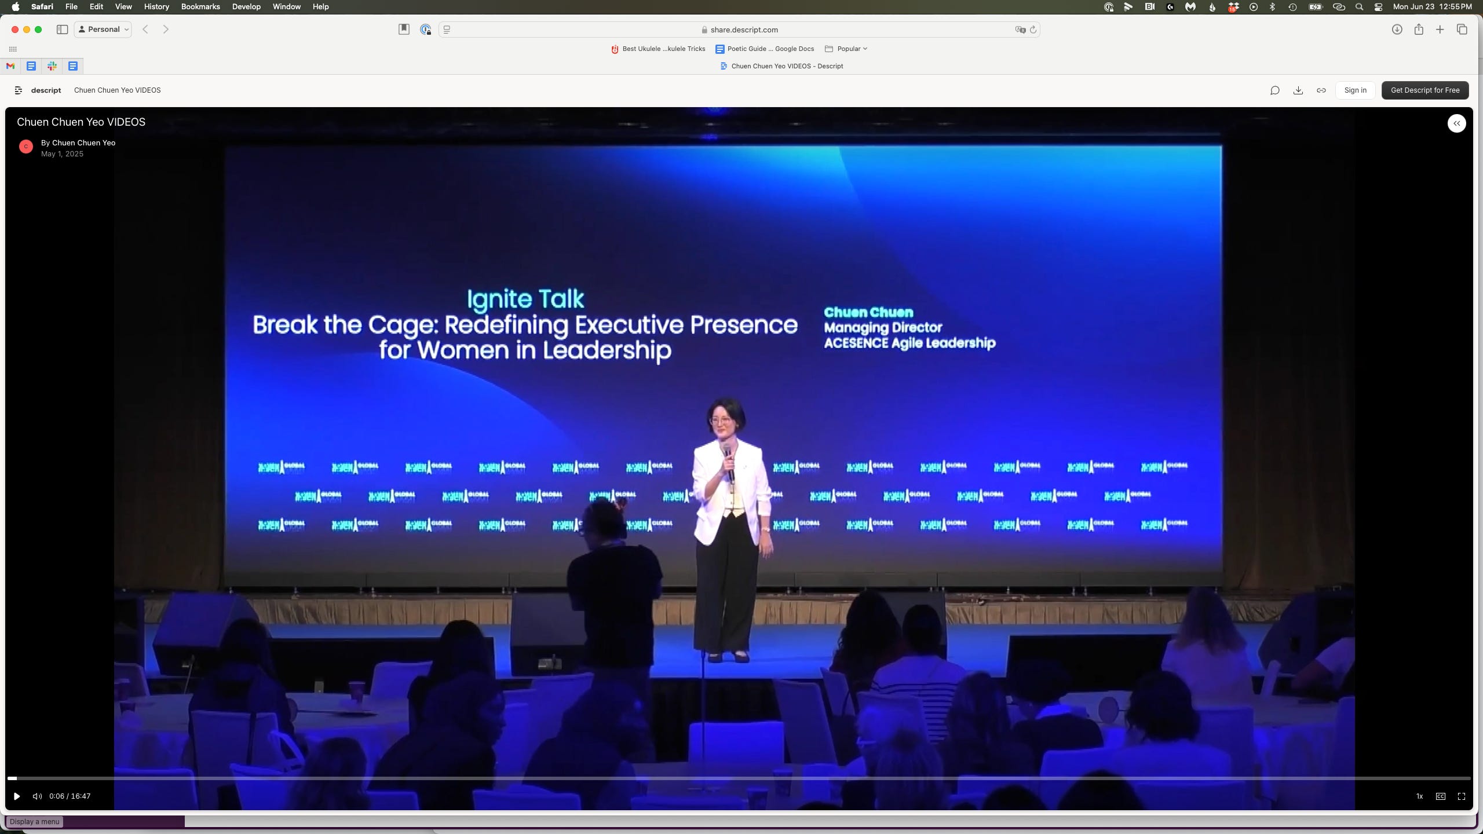Copy the share link icon
Viewport: 1483px width, 834px height.
point(1321,90)
